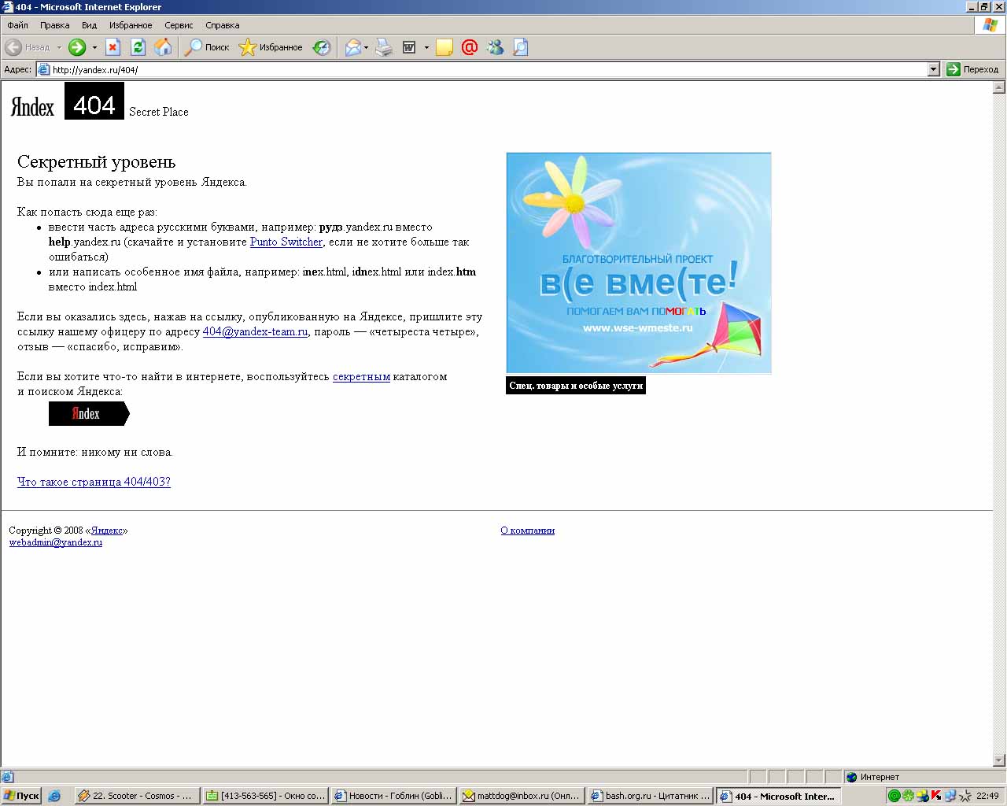Open the Messenger people icon
This screenshot has height=806, width=1007.
coord(495,47)
